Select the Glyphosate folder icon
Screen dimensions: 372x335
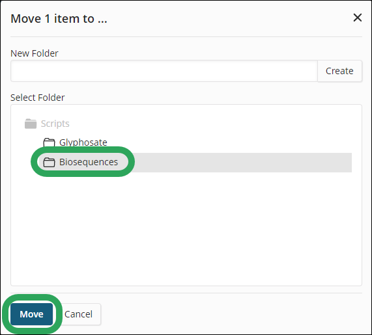pos(49,142)
